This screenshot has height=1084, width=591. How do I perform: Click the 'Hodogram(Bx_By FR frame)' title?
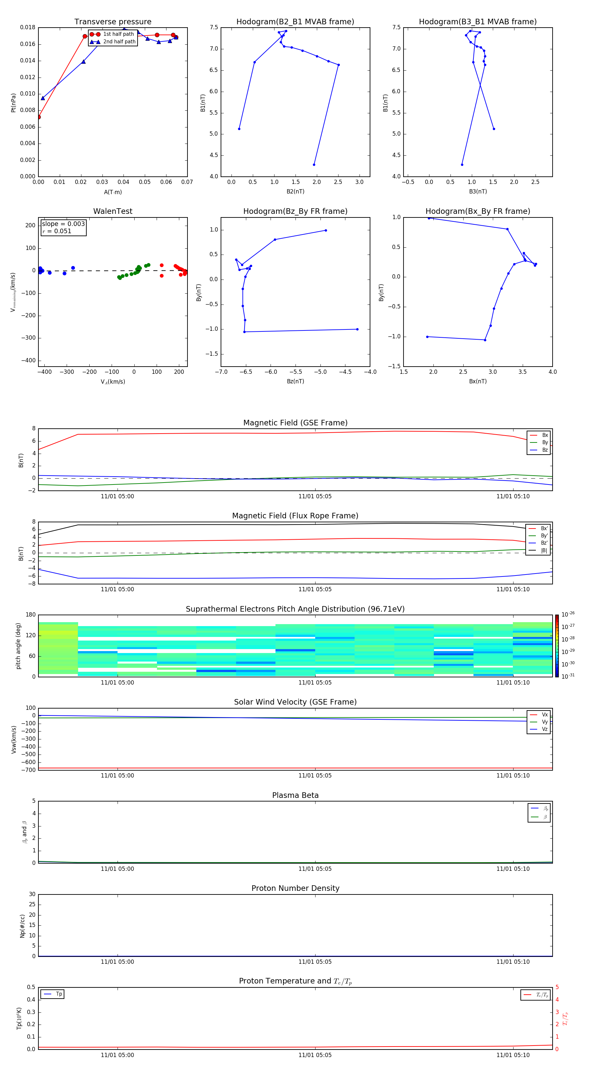478,211
